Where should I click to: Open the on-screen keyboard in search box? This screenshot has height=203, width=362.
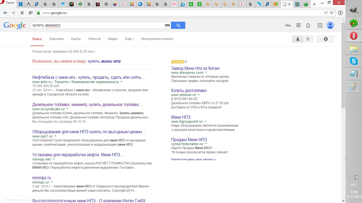[167, 25]
